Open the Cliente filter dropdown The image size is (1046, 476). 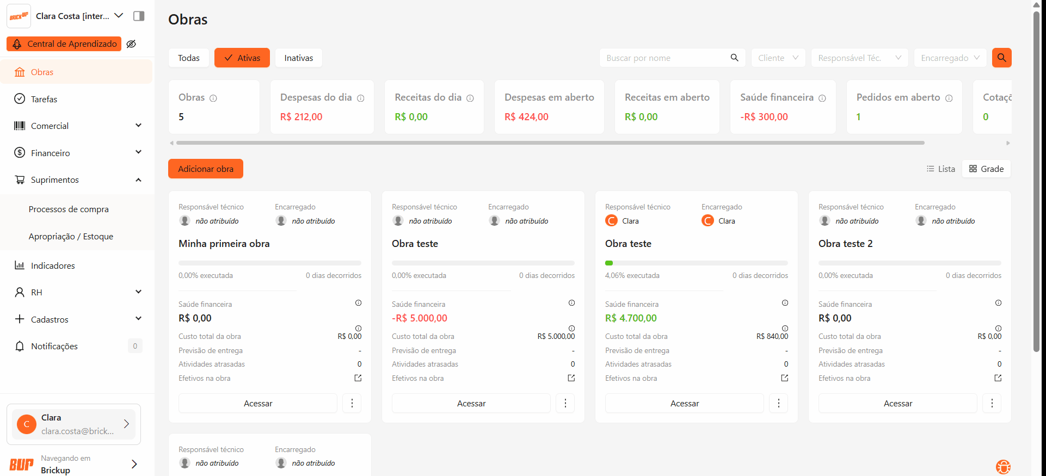pos(778,58)
